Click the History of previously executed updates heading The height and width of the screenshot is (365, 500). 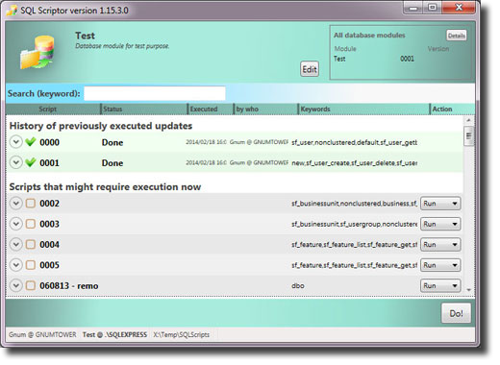tap(101, 126)
